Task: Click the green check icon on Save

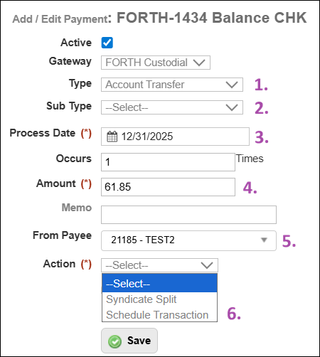Action: tap(114, 341)
